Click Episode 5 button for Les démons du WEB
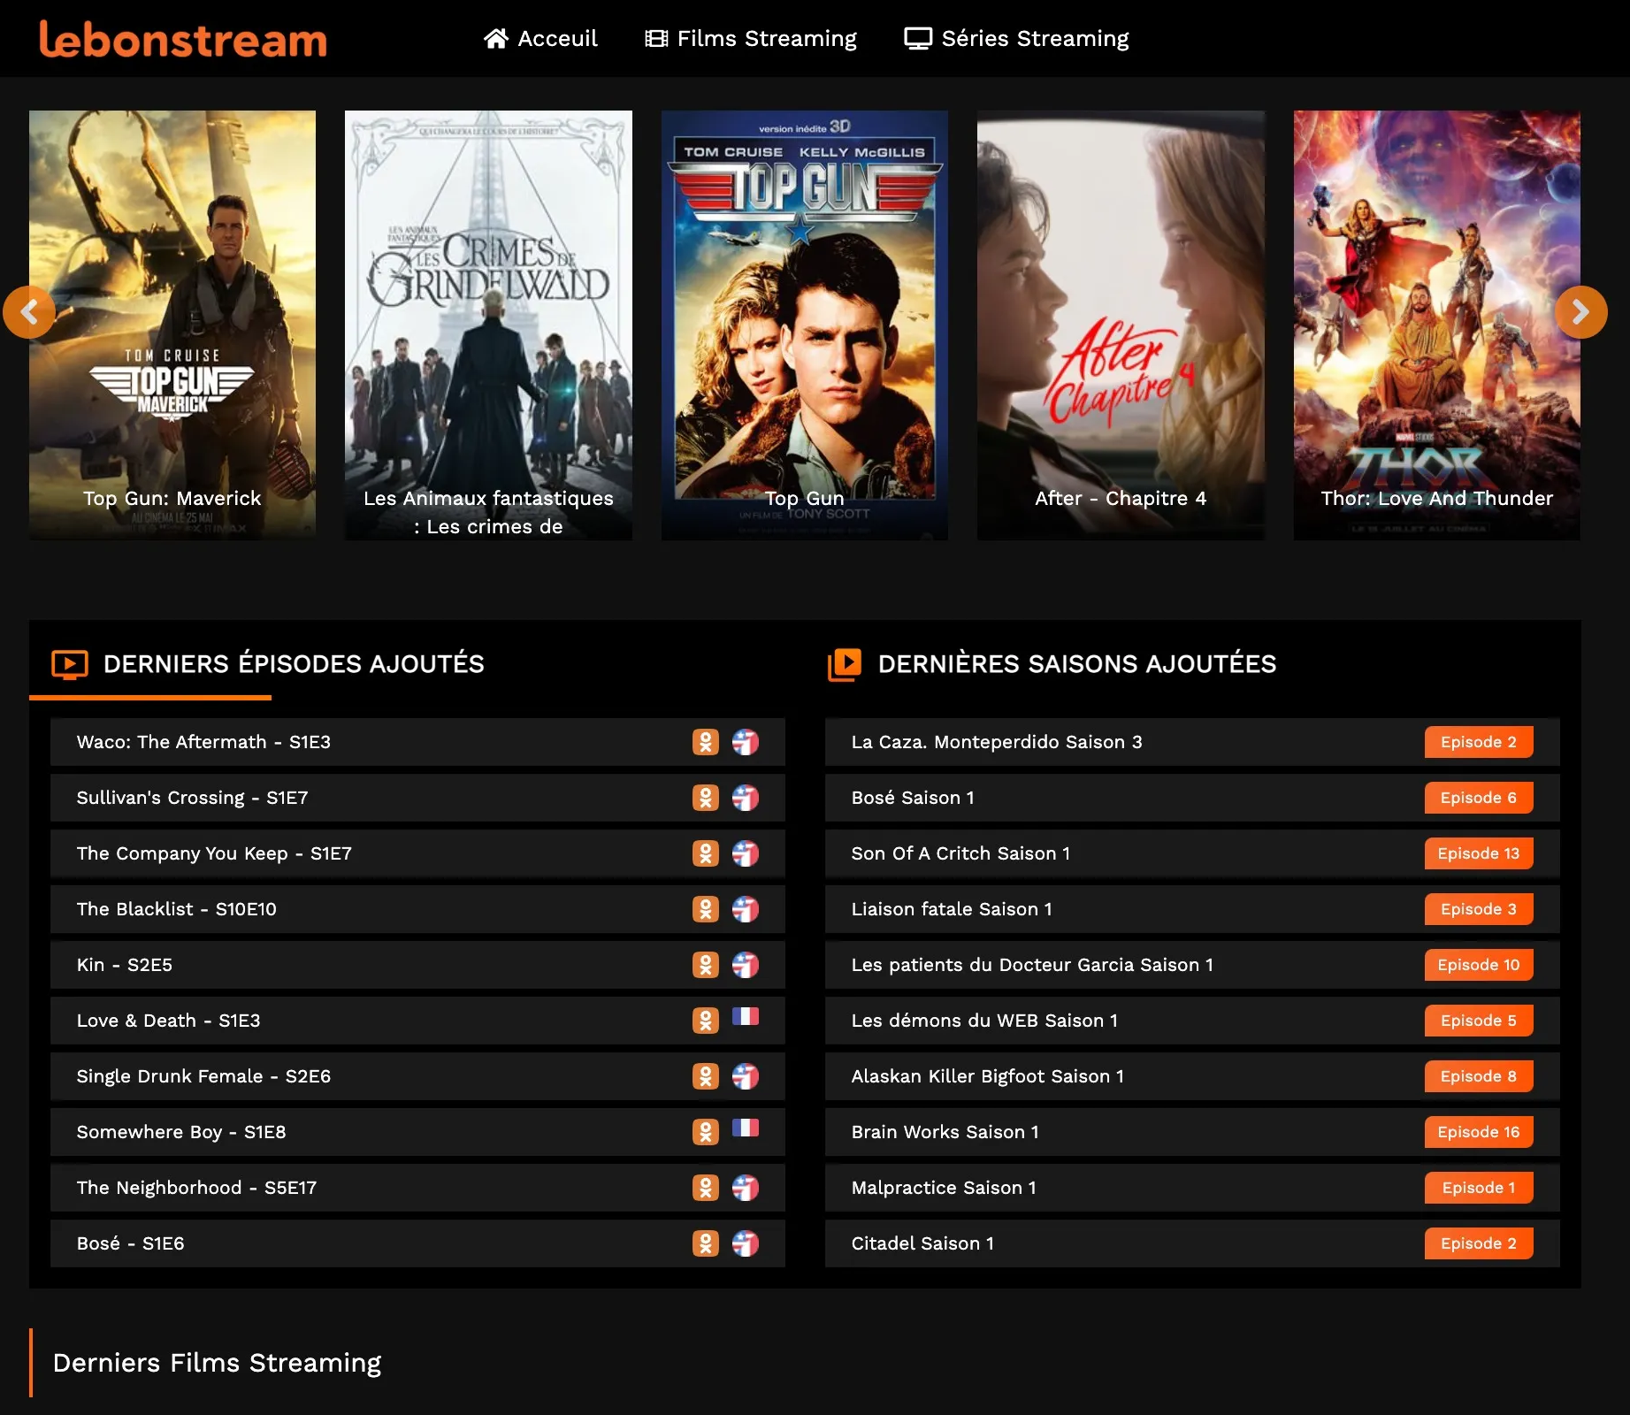 coord(1479,1021)
